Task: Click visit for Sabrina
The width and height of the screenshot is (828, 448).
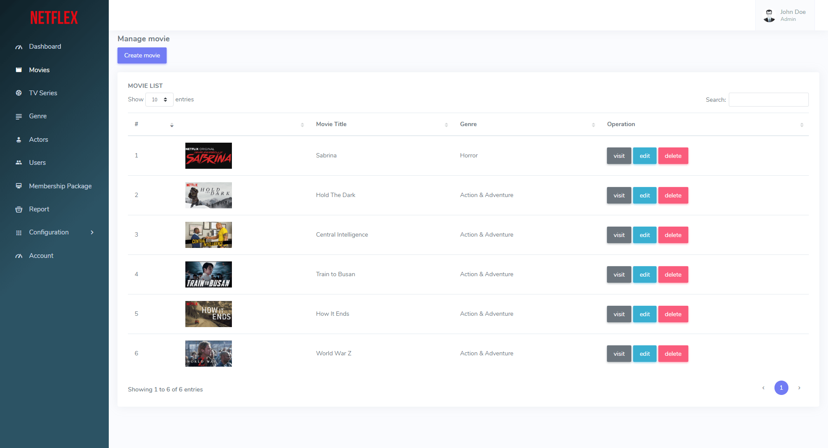Action: click(619, 156)
